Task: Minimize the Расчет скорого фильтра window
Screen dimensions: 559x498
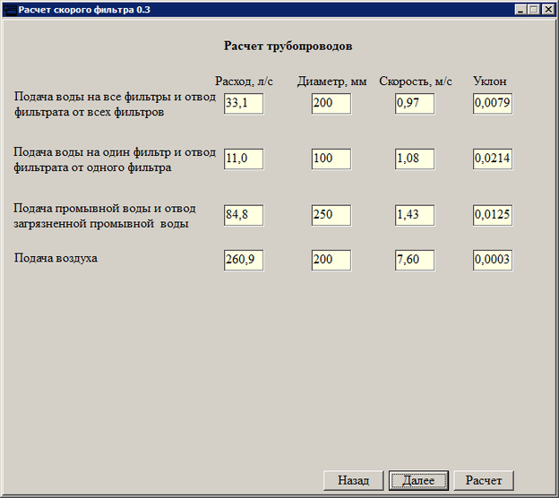Action: [520, 10]
